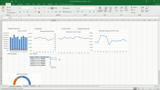160x90 pixels.
Task: Apply the red font color
Action: tap(39, 12)
